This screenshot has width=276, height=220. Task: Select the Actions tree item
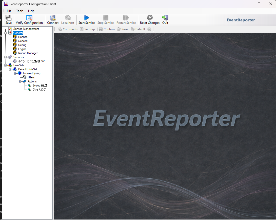[x=32, y=81]
